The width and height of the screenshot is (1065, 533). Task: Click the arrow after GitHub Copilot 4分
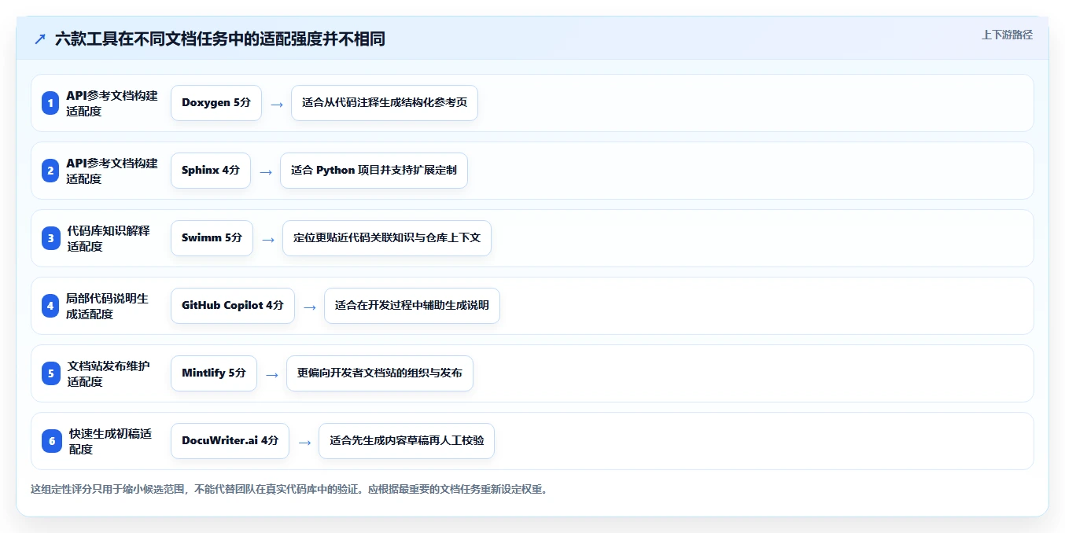point(310,307)
